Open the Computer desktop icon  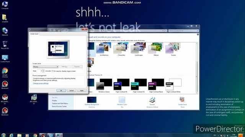[x=5, y=5]
